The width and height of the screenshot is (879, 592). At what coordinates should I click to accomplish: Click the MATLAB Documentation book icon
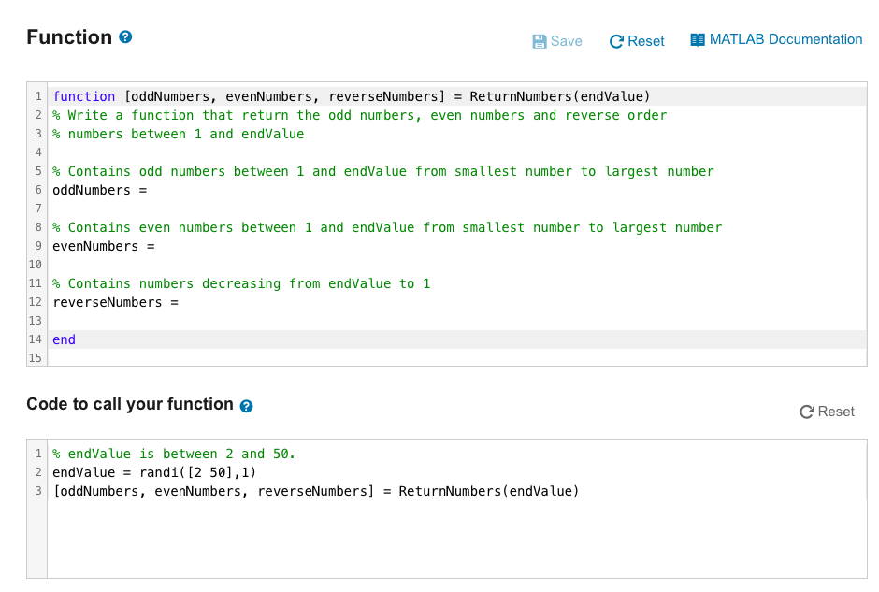point(698,40)
